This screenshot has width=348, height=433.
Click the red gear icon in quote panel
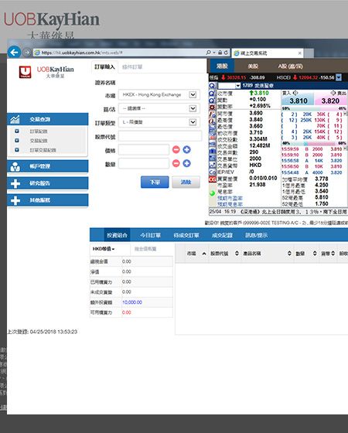coord(212,107)
